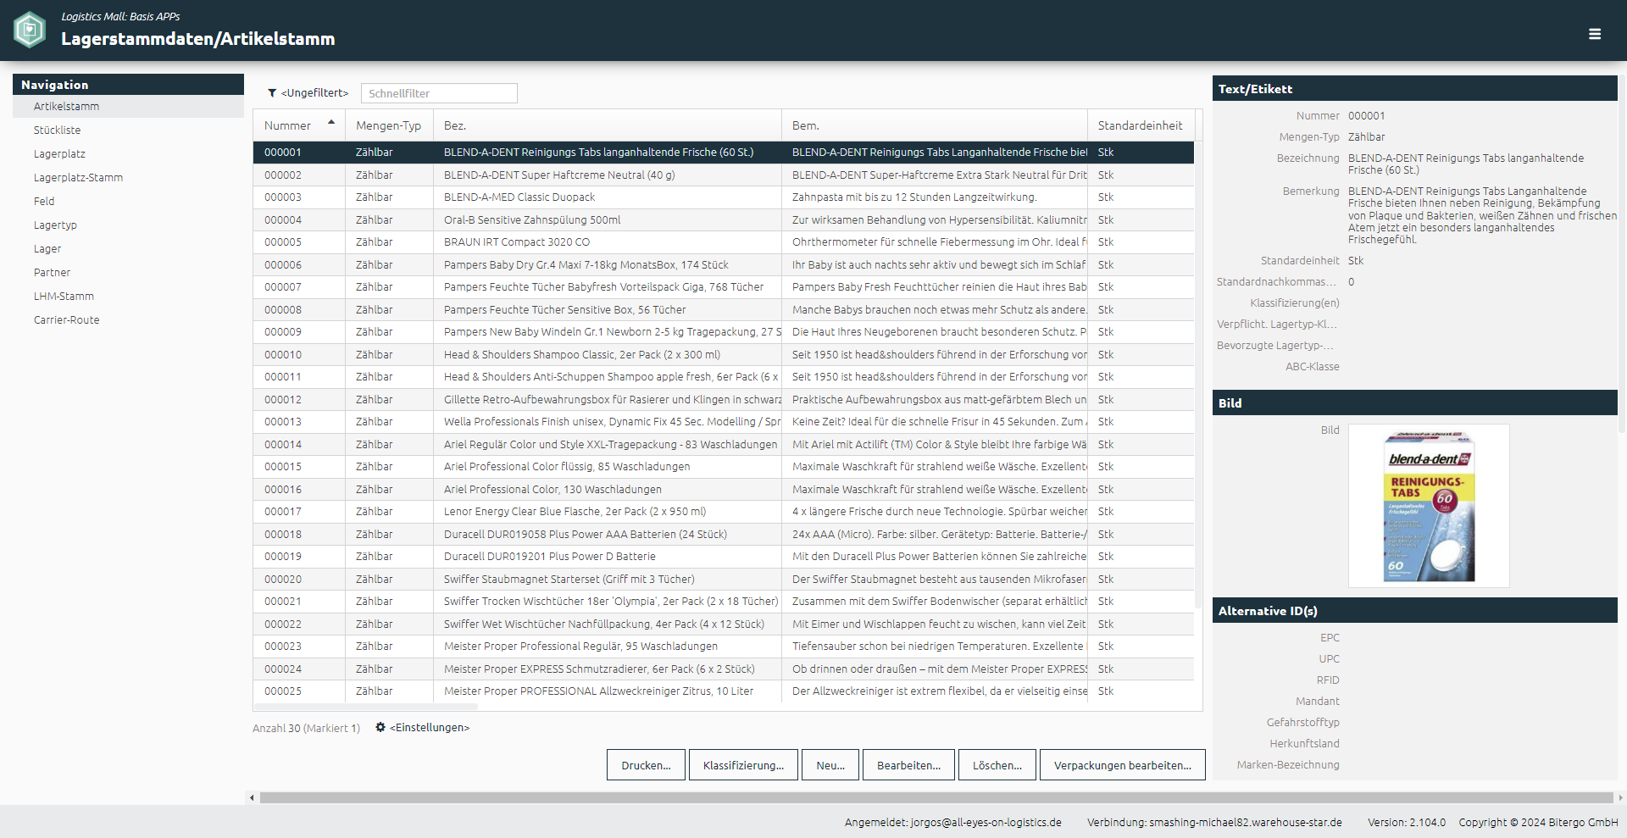Click the horizontal scrollbar at page bottom
Viewport: 1627px width, 838px height.
pyautogui.click(x=936, y=797)
